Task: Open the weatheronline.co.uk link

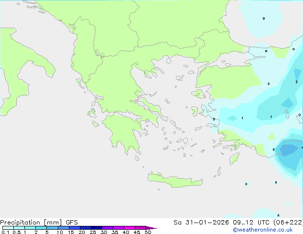Action: 263,230
